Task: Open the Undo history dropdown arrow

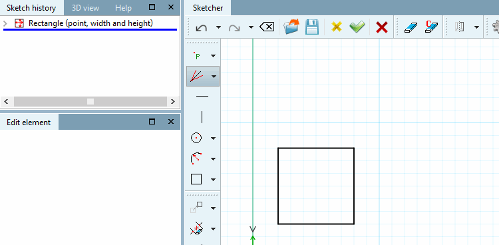Action: point(218,27)
